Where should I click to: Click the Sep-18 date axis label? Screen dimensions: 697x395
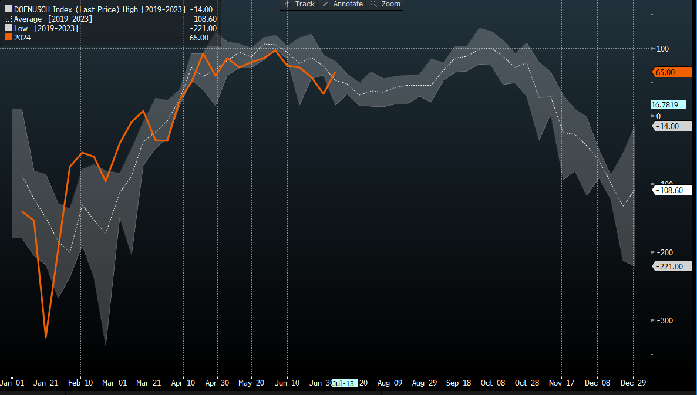pyautogui.click(x=458, y=383)
